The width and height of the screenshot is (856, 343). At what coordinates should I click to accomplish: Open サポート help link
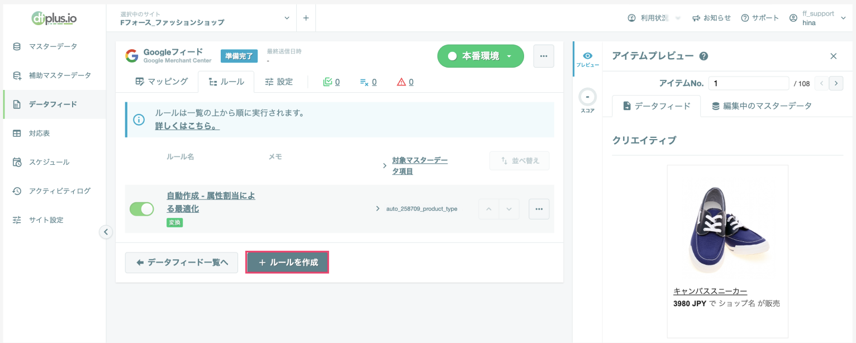(760, 18)
